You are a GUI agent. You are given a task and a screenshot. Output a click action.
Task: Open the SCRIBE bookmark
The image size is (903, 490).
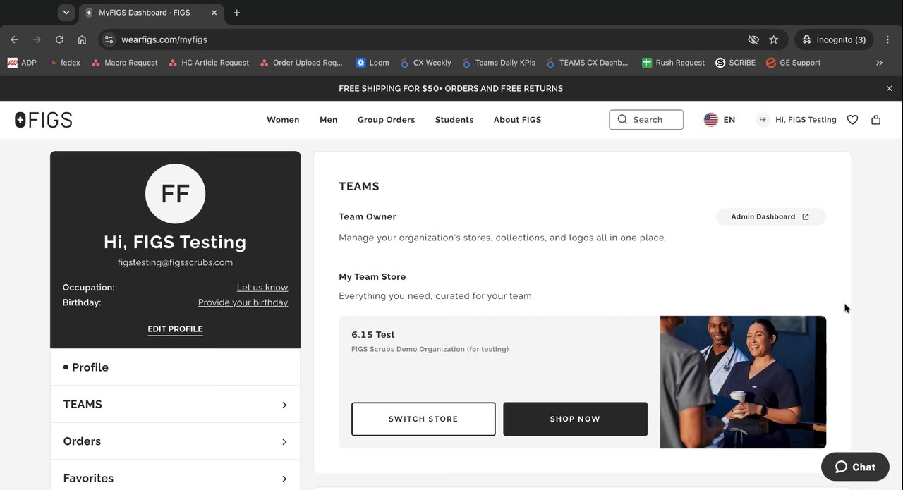coord(735,63)
